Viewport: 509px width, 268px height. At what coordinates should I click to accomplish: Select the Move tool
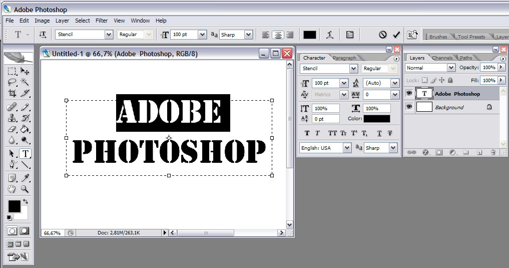[25, 71]
